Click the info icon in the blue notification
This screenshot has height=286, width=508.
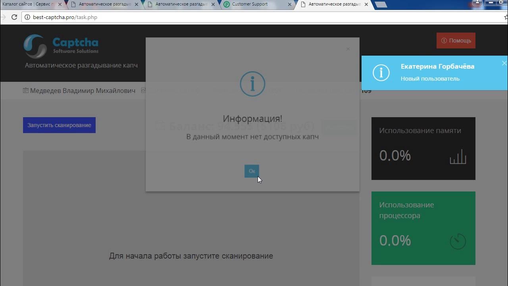[381, 73]
